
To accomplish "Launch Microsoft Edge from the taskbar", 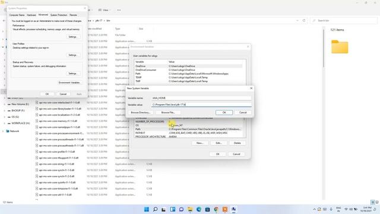I will 199,209.
